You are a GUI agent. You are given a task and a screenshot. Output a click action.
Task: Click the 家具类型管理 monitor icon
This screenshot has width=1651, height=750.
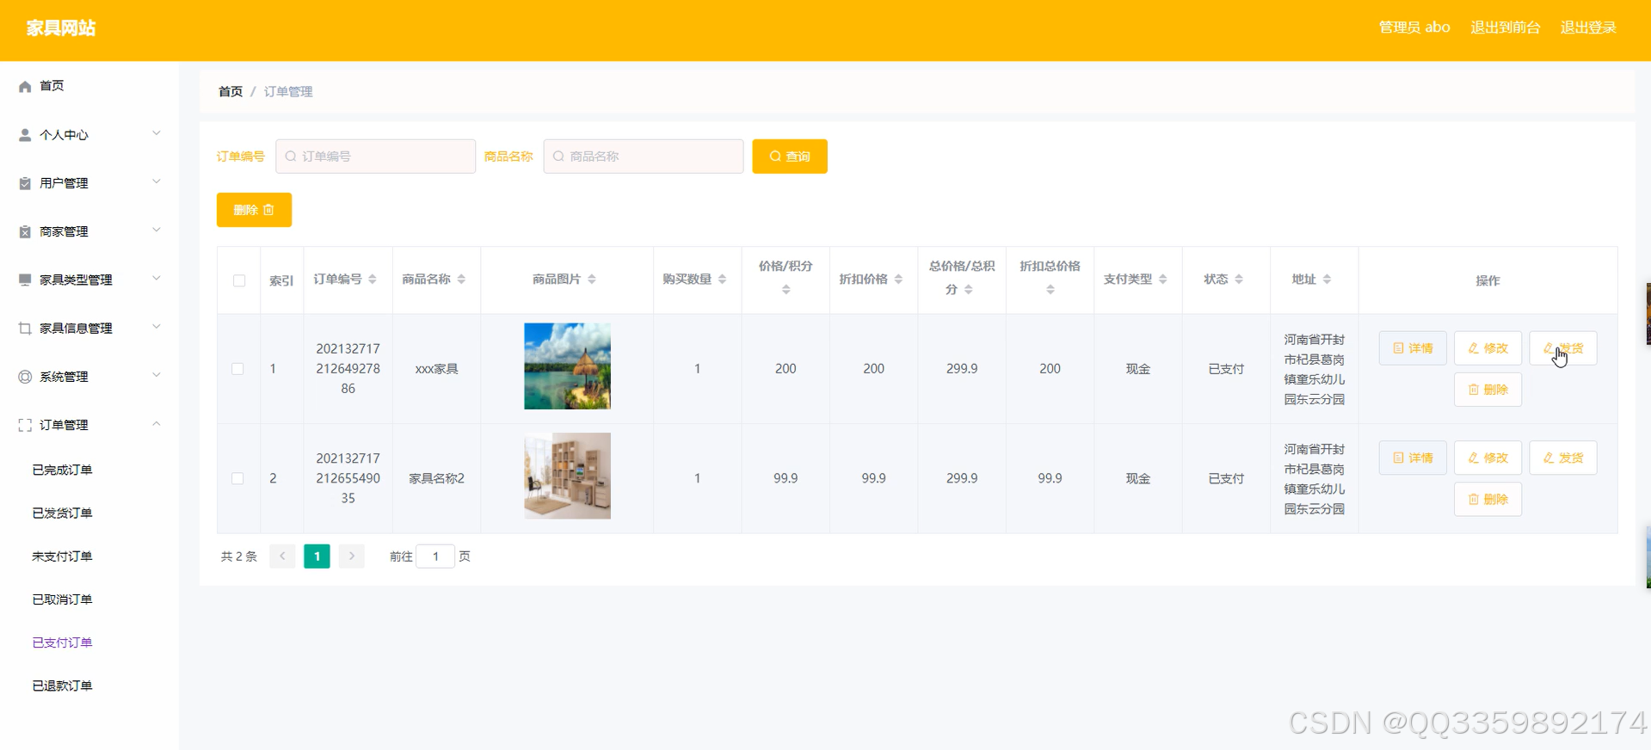click(x=25, y=280)
